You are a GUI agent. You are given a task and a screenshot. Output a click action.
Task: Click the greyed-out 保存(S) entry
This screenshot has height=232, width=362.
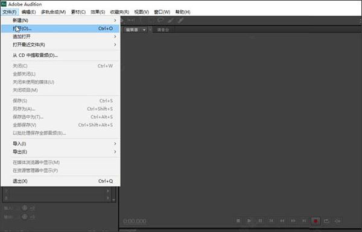coord(60,101)
